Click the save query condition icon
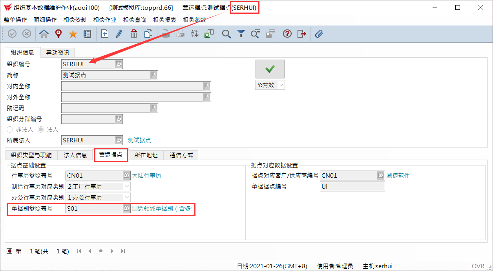 pos(270,34)
